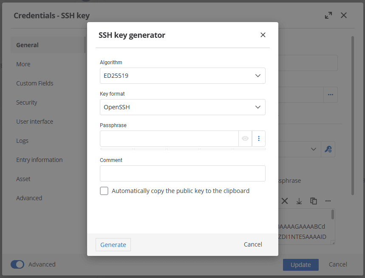Click Cancel in SSH key generator
Viewport: 365px width, 278px height.
click(x=253, y=244)
